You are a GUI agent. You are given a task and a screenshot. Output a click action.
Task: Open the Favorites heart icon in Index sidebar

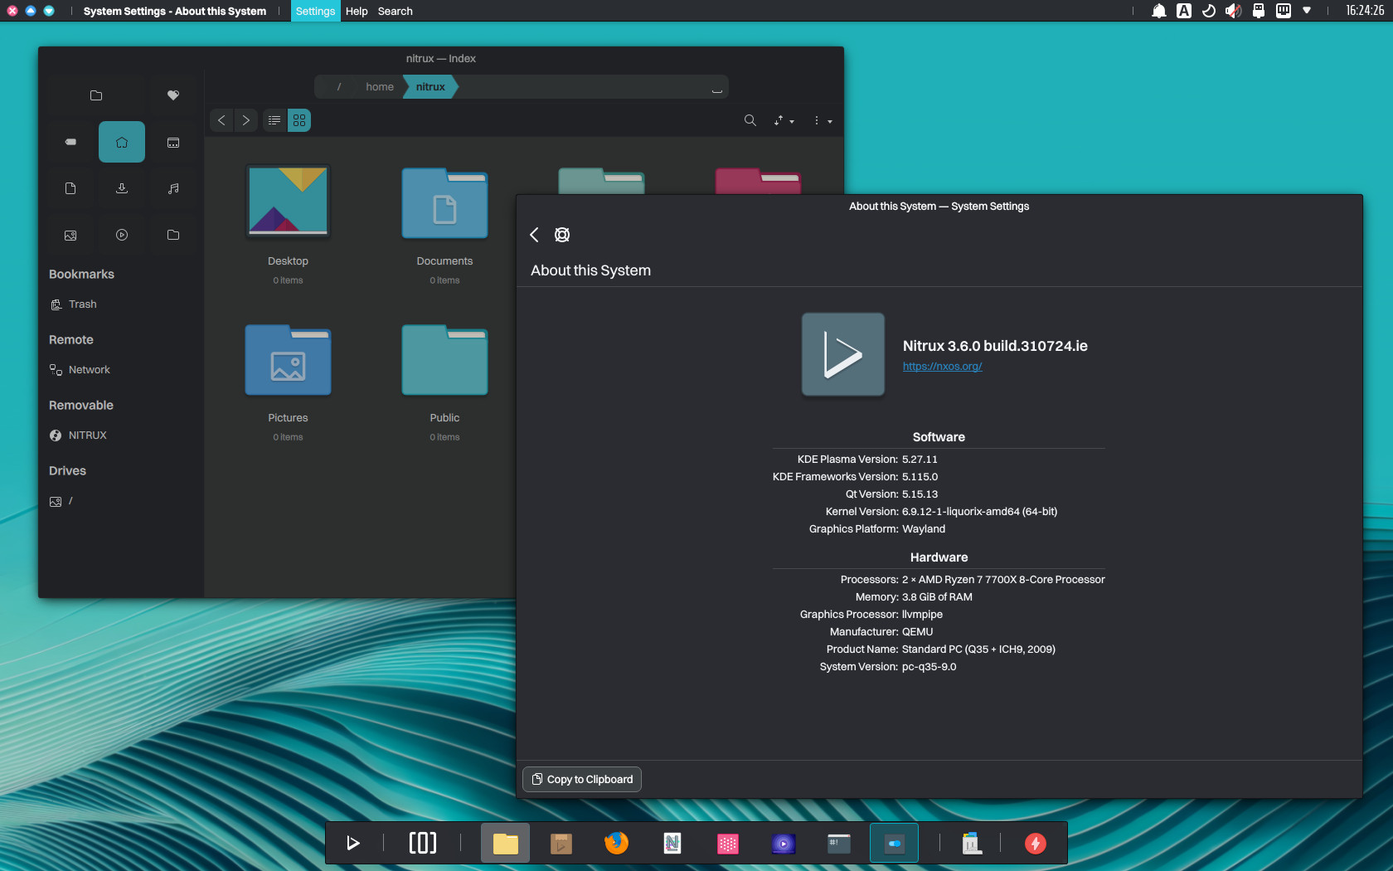pos(172,95)
